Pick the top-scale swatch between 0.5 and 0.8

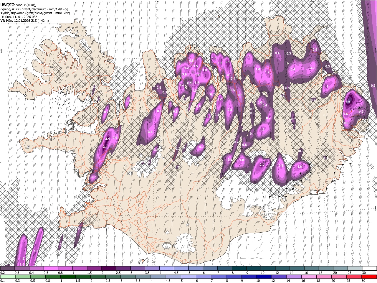[51, 269]
